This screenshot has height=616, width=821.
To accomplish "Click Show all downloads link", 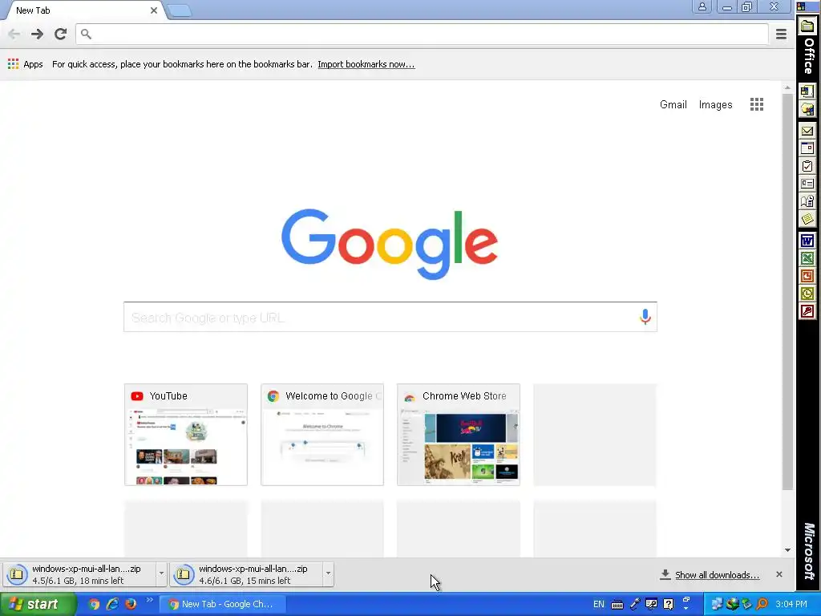I will (717, 574).
